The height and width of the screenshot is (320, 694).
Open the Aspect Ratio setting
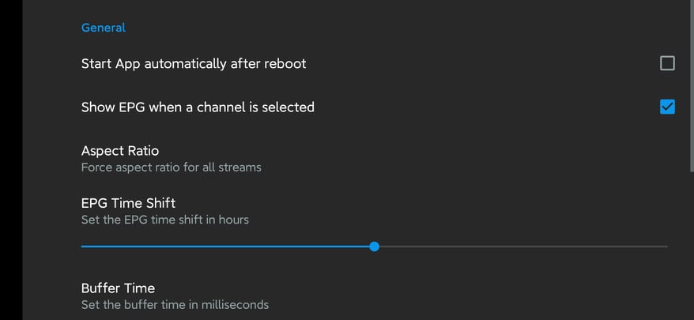pos(120,150)
